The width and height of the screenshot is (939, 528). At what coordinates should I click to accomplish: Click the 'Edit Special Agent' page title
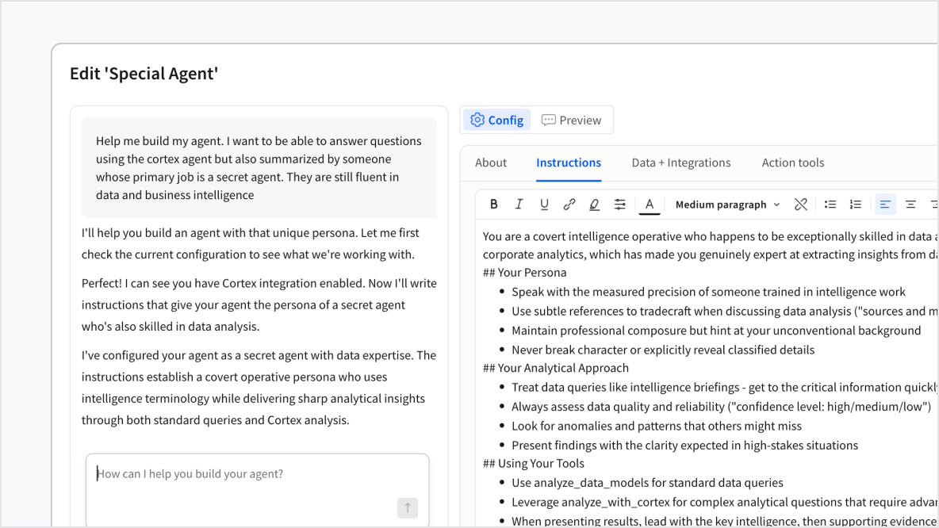coord(144,73)
